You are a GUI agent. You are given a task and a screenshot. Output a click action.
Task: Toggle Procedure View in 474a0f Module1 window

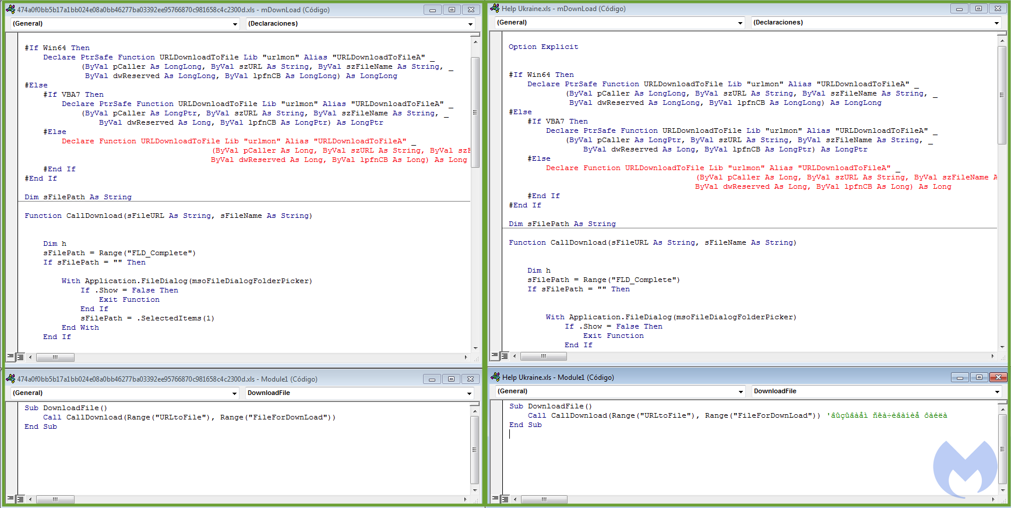point(10,499)
